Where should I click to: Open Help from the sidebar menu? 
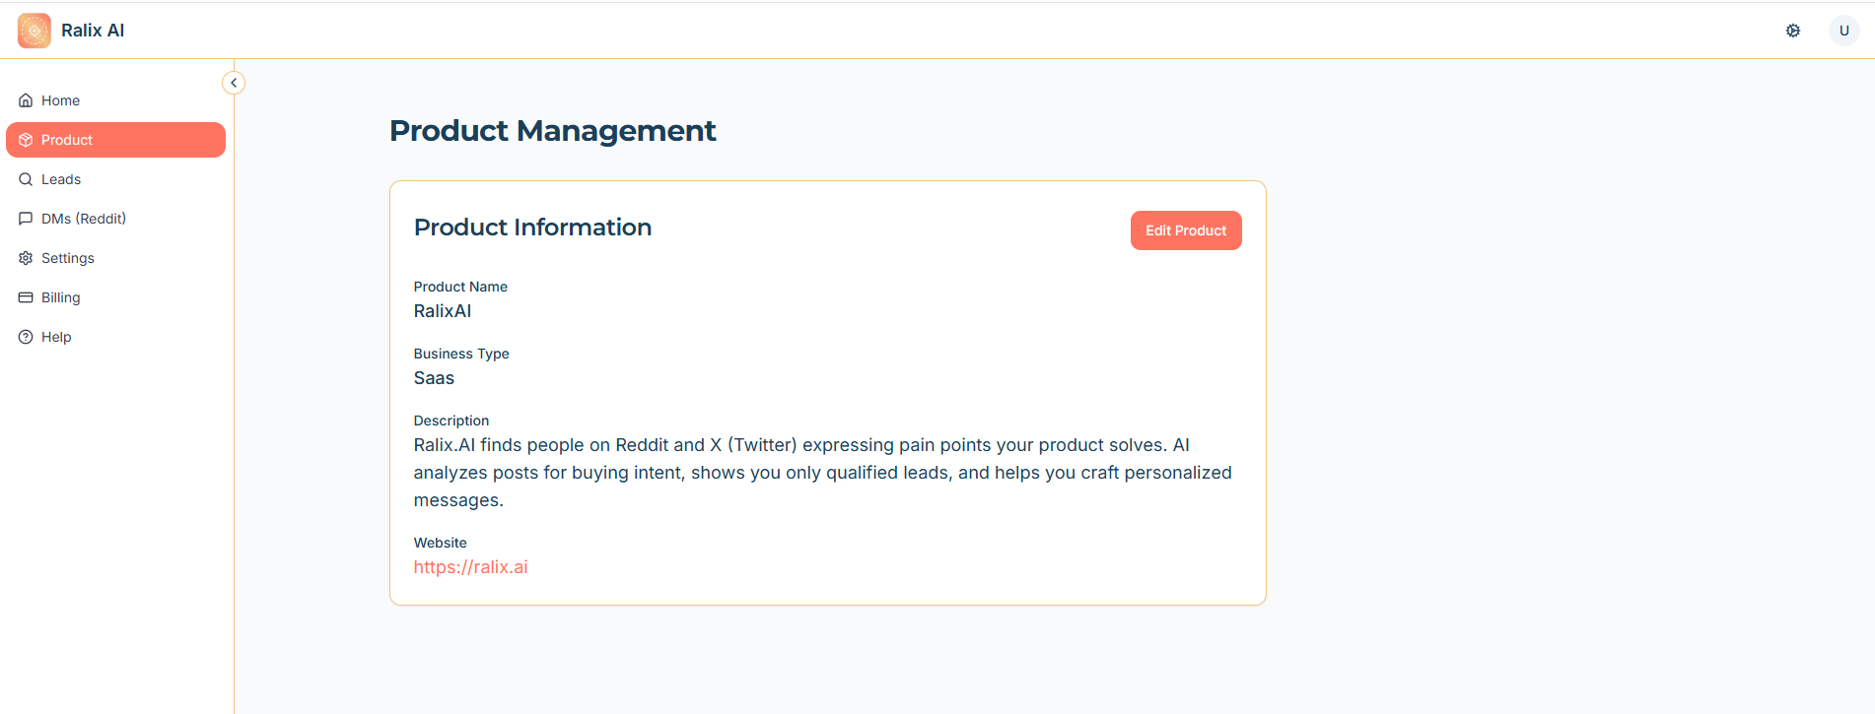coord(56,337)
